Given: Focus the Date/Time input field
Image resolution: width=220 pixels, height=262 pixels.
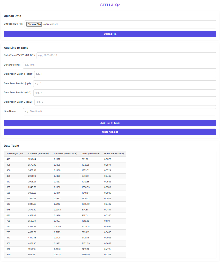Looking at the screenshot, I should tap(126, 56).
